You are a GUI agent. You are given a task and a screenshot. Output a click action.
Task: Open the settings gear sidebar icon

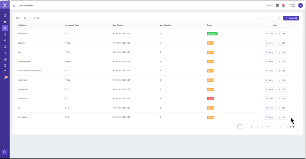tap(5, 66)
